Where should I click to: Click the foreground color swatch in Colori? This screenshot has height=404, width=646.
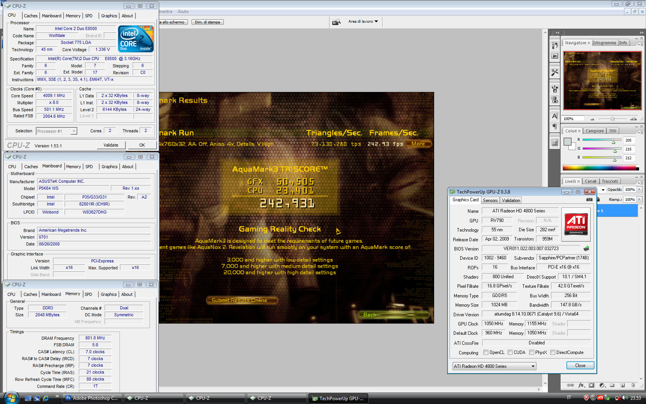[567, 141]
